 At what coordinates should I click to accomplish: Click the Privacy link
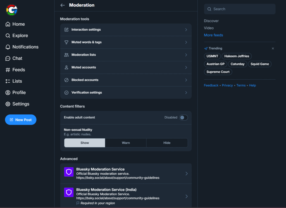point(227,85)
